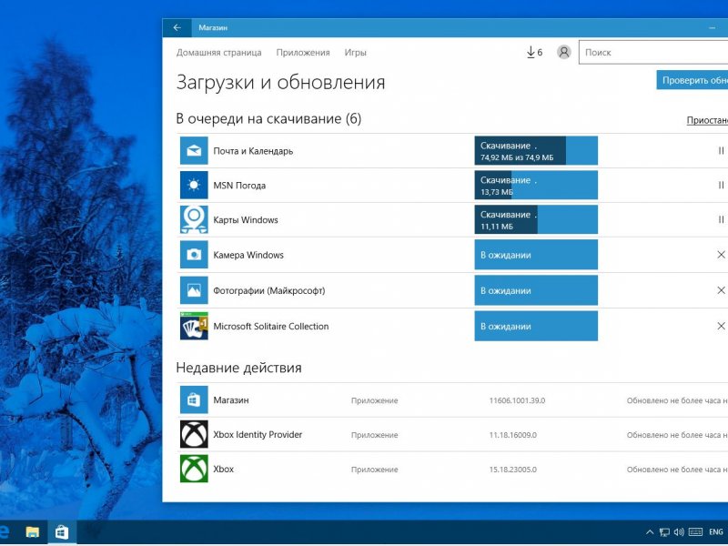Click the Камера Windows app icon

194,255
